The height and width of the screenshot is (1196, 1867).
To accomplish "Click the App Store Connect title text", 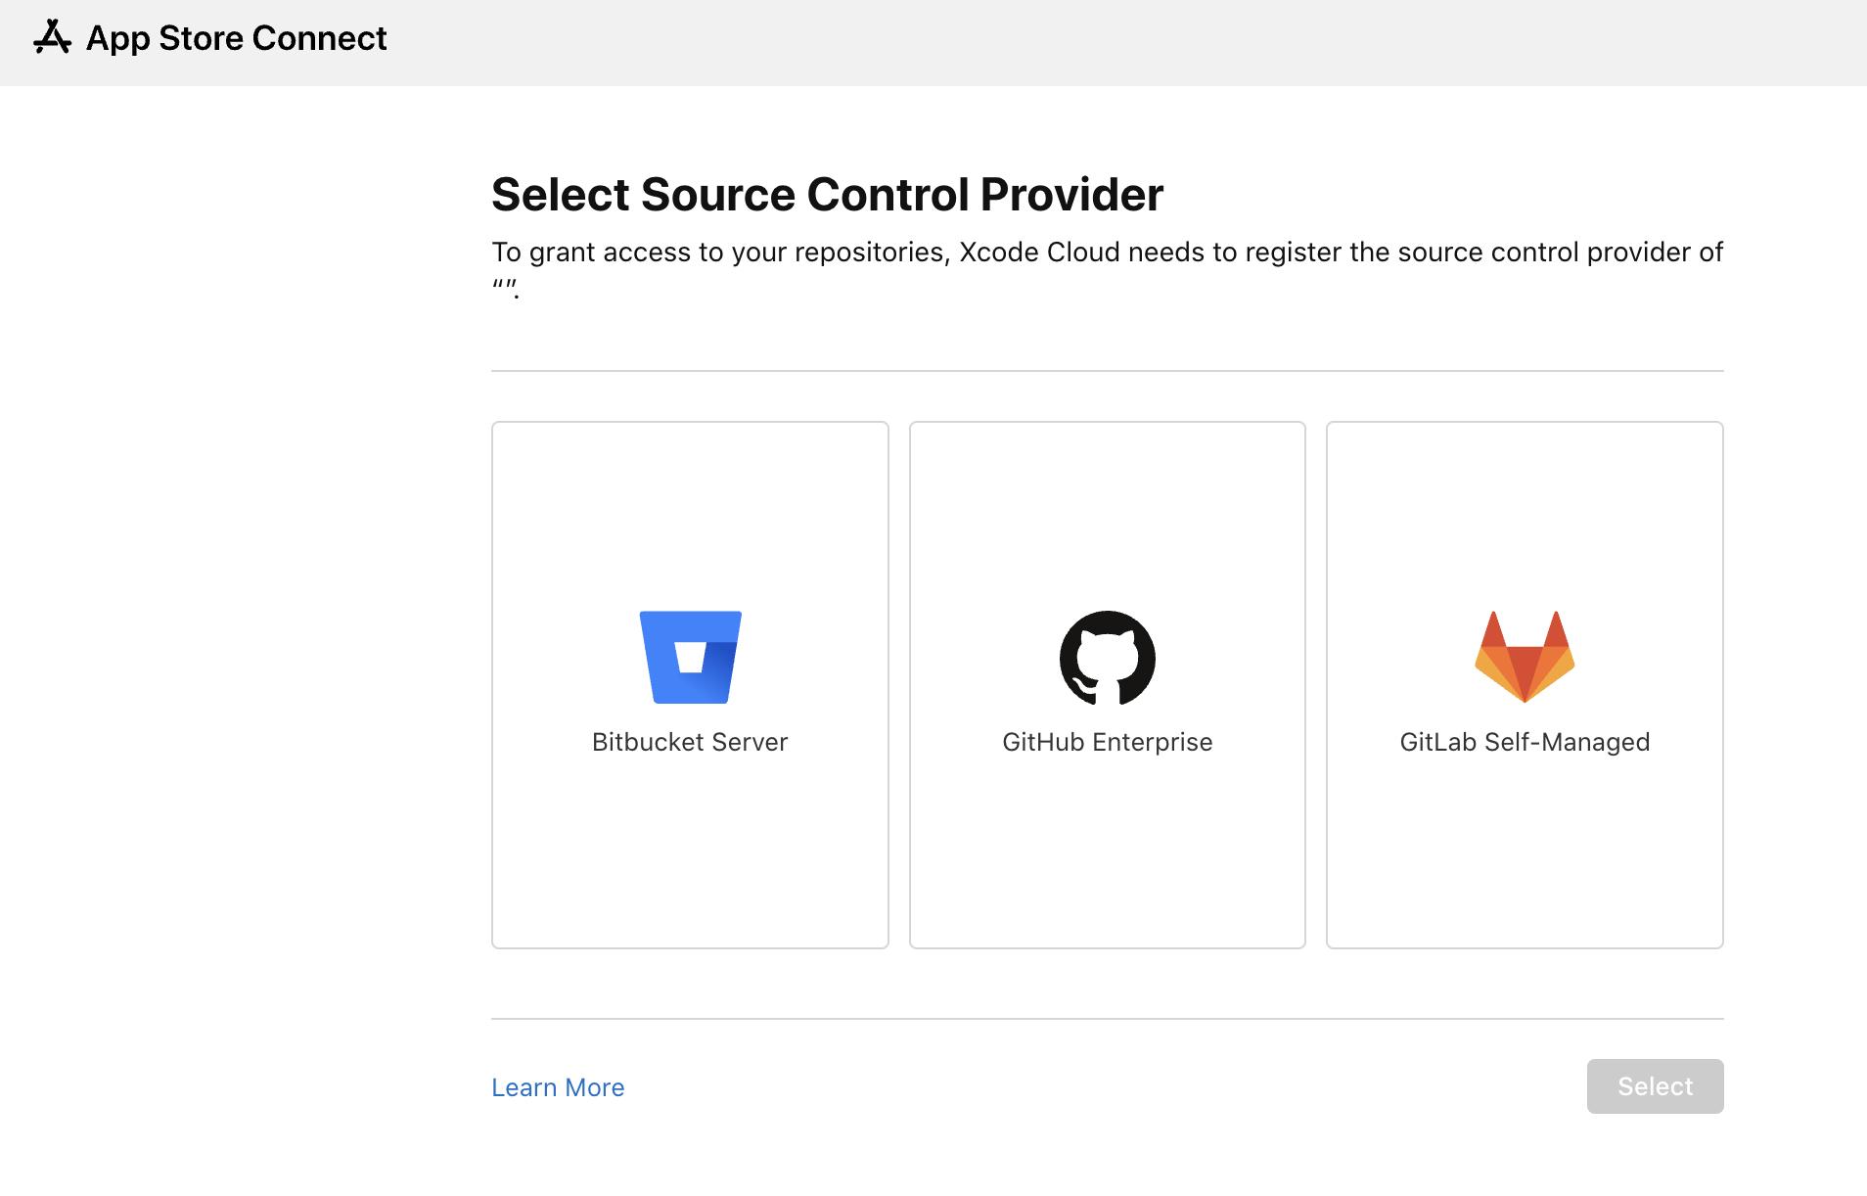I will [237, 38].
